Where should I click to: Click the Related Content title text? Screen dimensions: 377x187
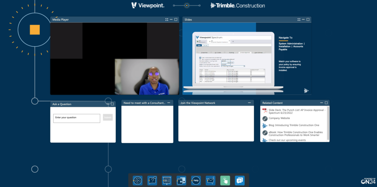(272, 103)
